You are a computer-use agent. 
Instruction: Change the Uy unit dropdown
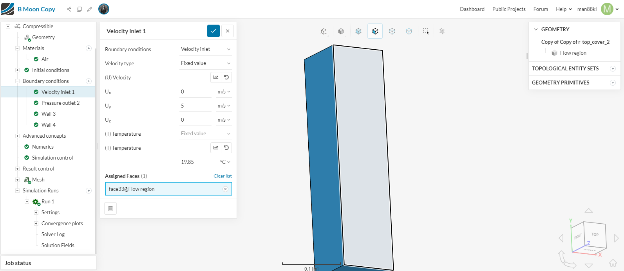click(x=224, y=106)
